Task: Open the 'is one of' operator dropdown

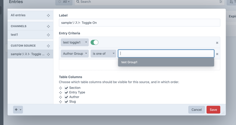Action: pyautogui.click(x=103, y=54)
